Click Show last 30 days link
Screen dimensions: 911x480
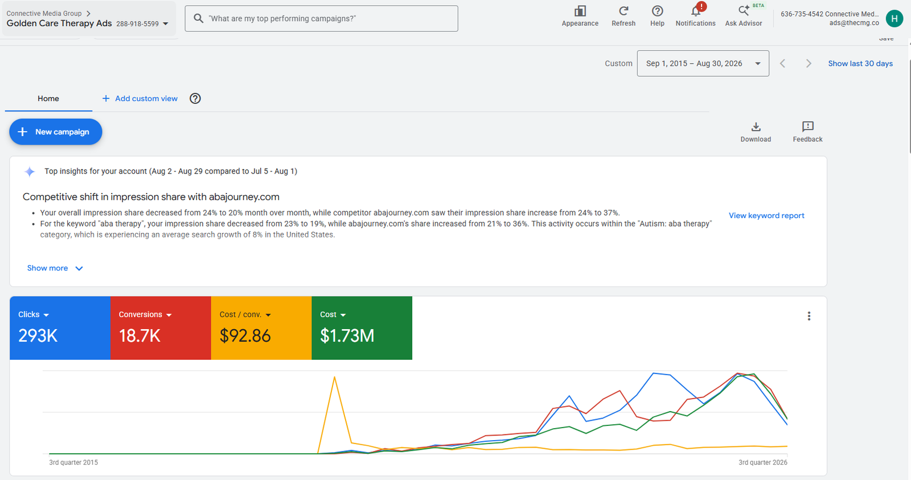point(860,63)
